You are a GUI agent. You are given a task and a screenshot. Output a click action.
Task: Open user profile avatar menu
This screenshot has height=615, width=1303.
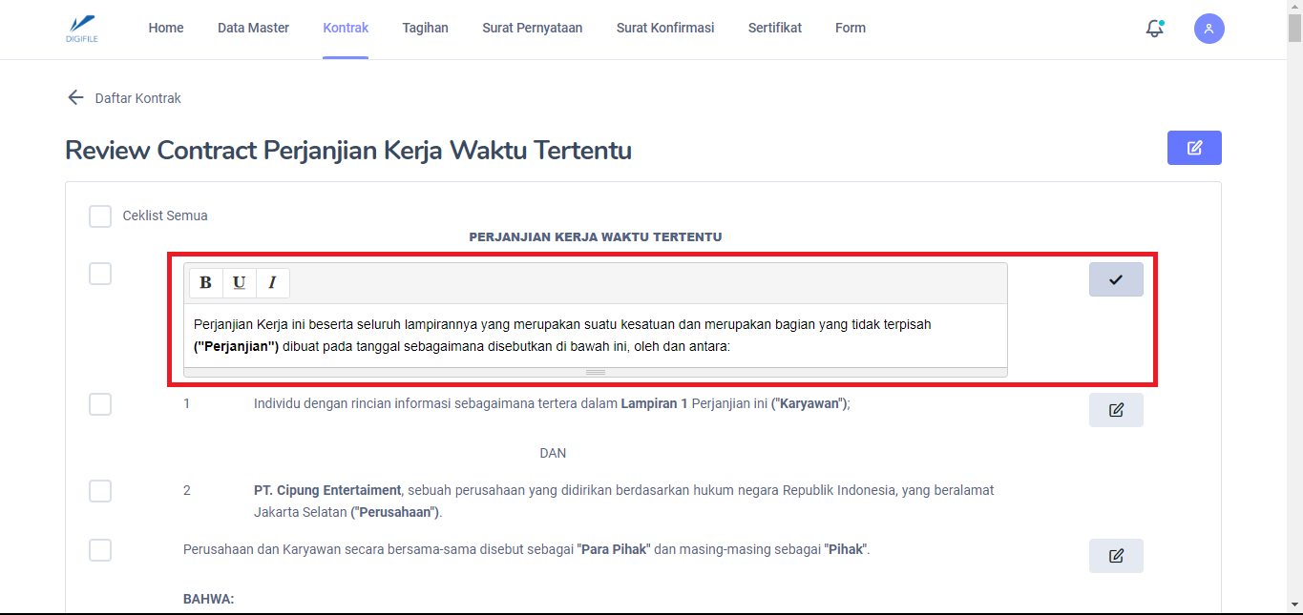(1208, 29)
